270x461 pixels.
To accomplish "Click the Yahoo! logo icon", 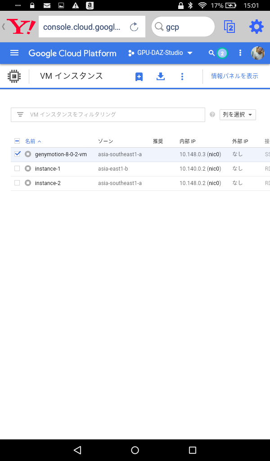I will pyautogui.click(x=21, y=27).
